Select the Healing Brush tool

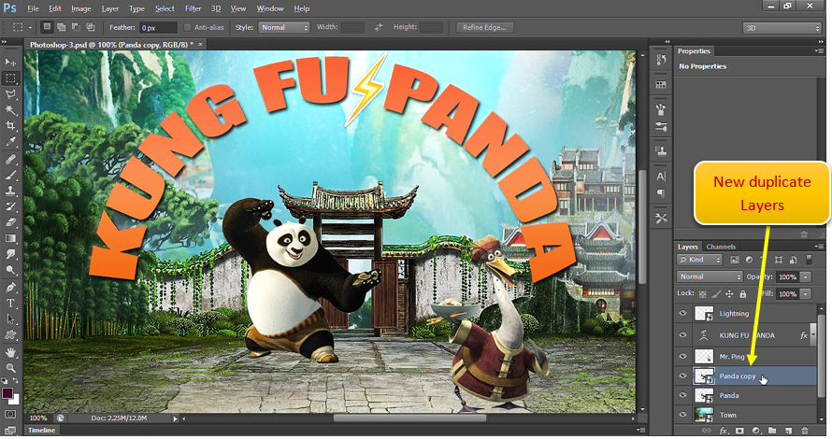[x=10, y=159]
